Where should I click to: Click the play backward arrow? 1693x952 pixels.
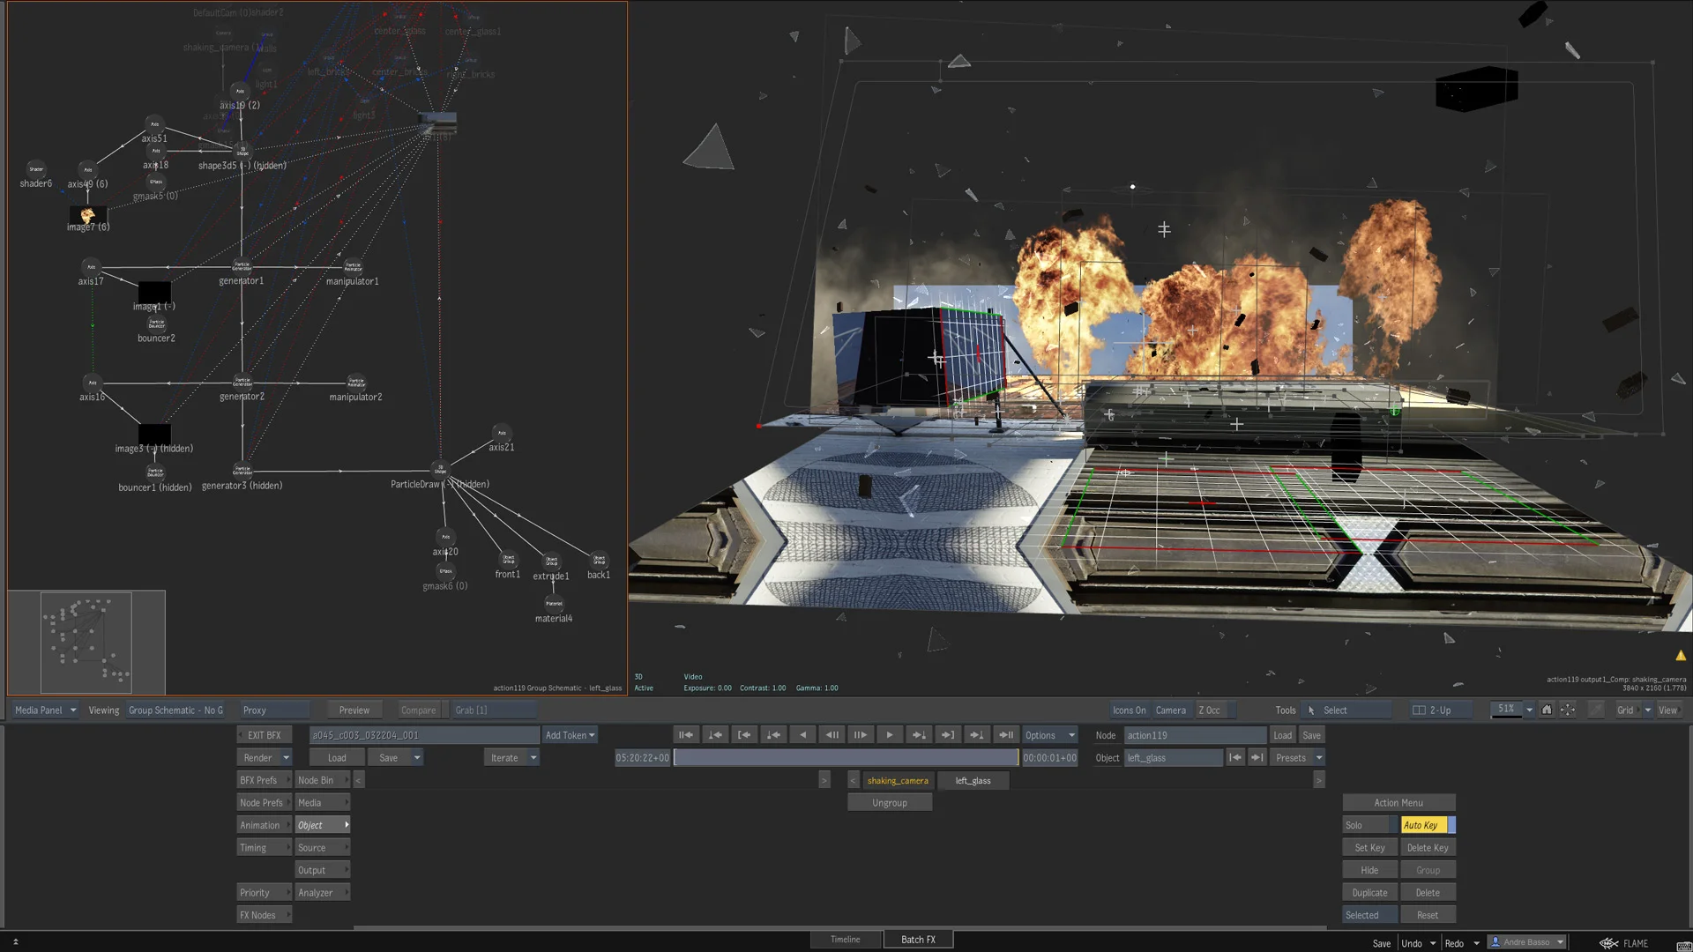point(802,735)
